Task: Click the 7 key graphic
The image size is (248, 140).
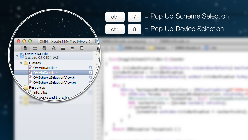Action: pos(135,17)
